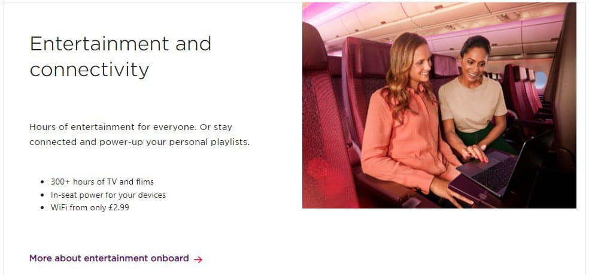The image size is (595, 275).
Task: Click the WiFi from only £2.99 item
Action: tap(90, 208)
